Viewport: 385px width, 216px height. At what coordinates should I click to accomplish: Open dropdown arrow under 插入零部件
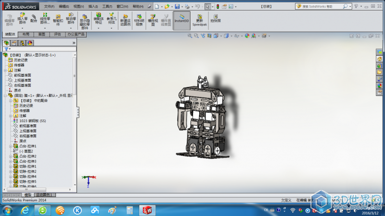pos(22,28)
